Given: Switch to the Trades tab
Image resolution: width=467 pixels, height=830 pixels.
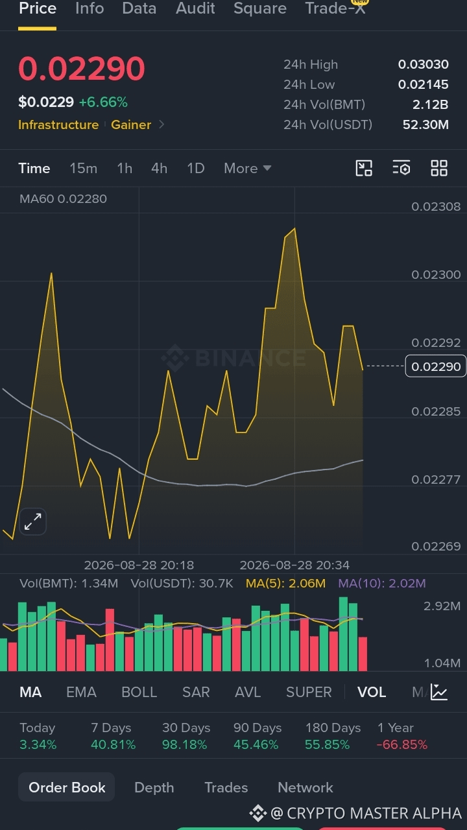Looking at the screenshot, I should tap(226, 787).
